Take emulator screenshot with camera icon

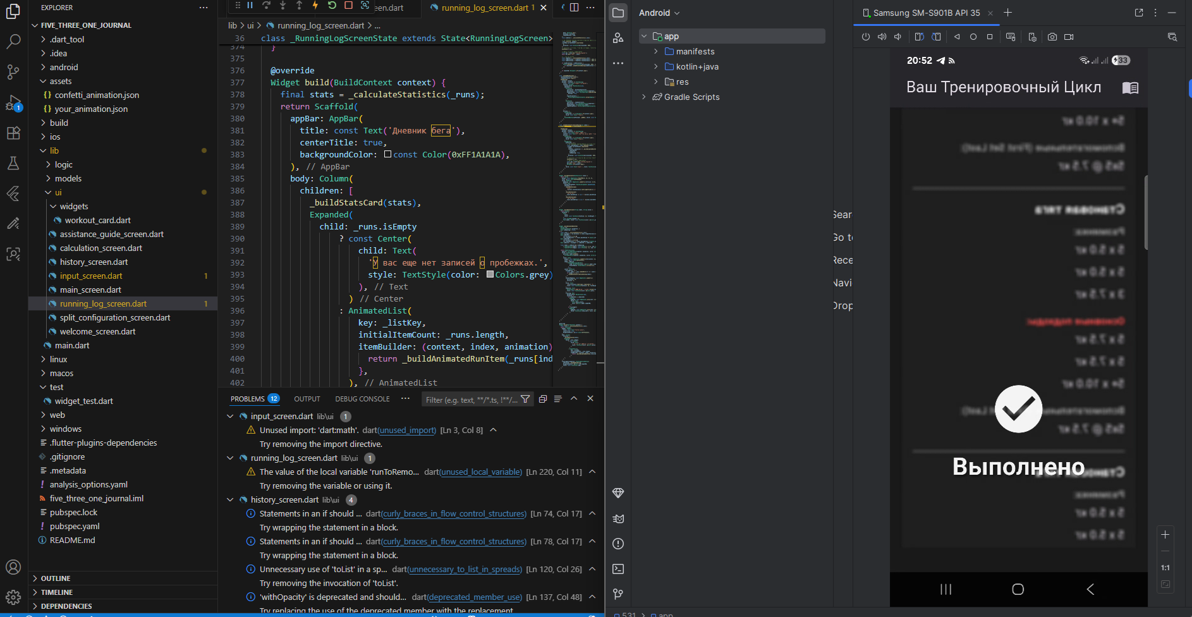tap(1052, 37)
